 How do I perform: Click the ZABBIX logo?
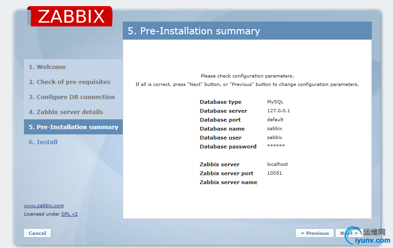(x=70, y=16)
